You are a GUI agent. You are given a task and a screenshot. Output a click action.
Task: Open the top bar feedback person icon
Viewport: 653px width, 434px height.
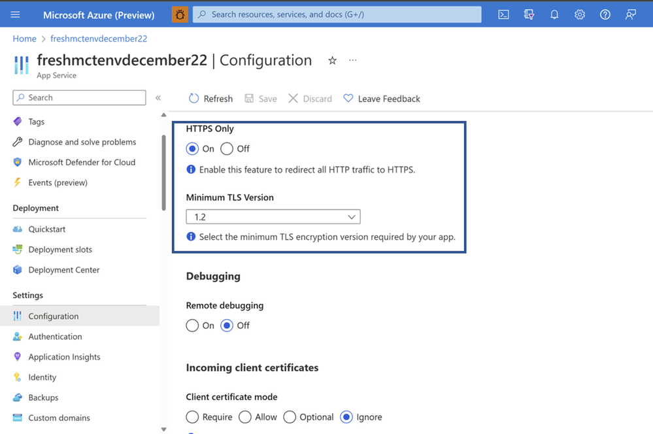pos(631,14)
